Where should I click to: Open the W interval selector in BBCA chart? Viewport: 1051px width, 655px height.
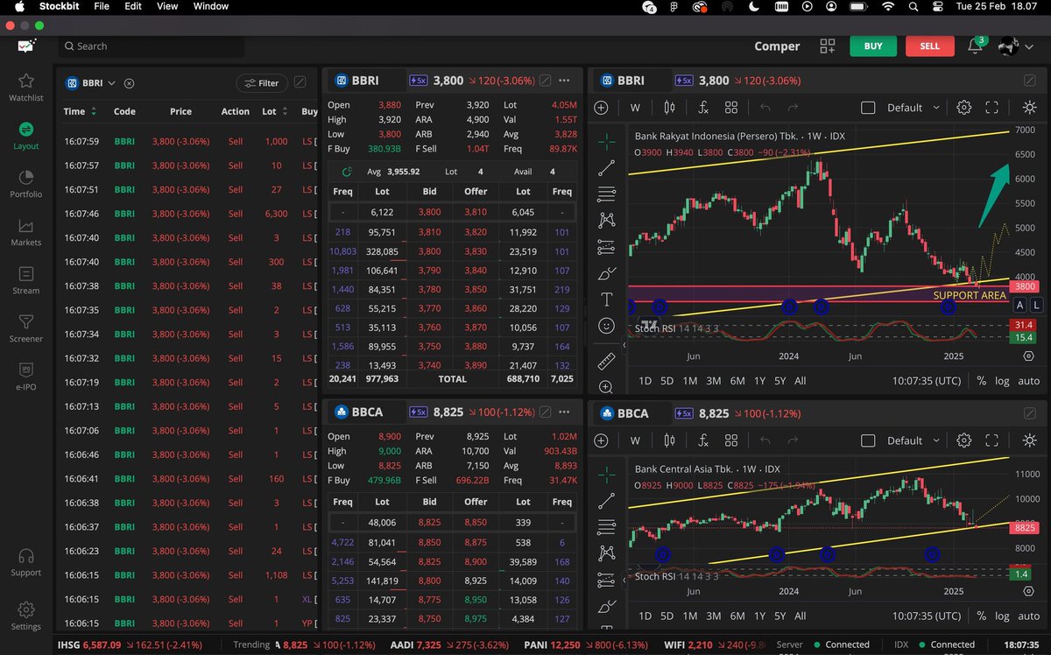[x=635, y=440]
